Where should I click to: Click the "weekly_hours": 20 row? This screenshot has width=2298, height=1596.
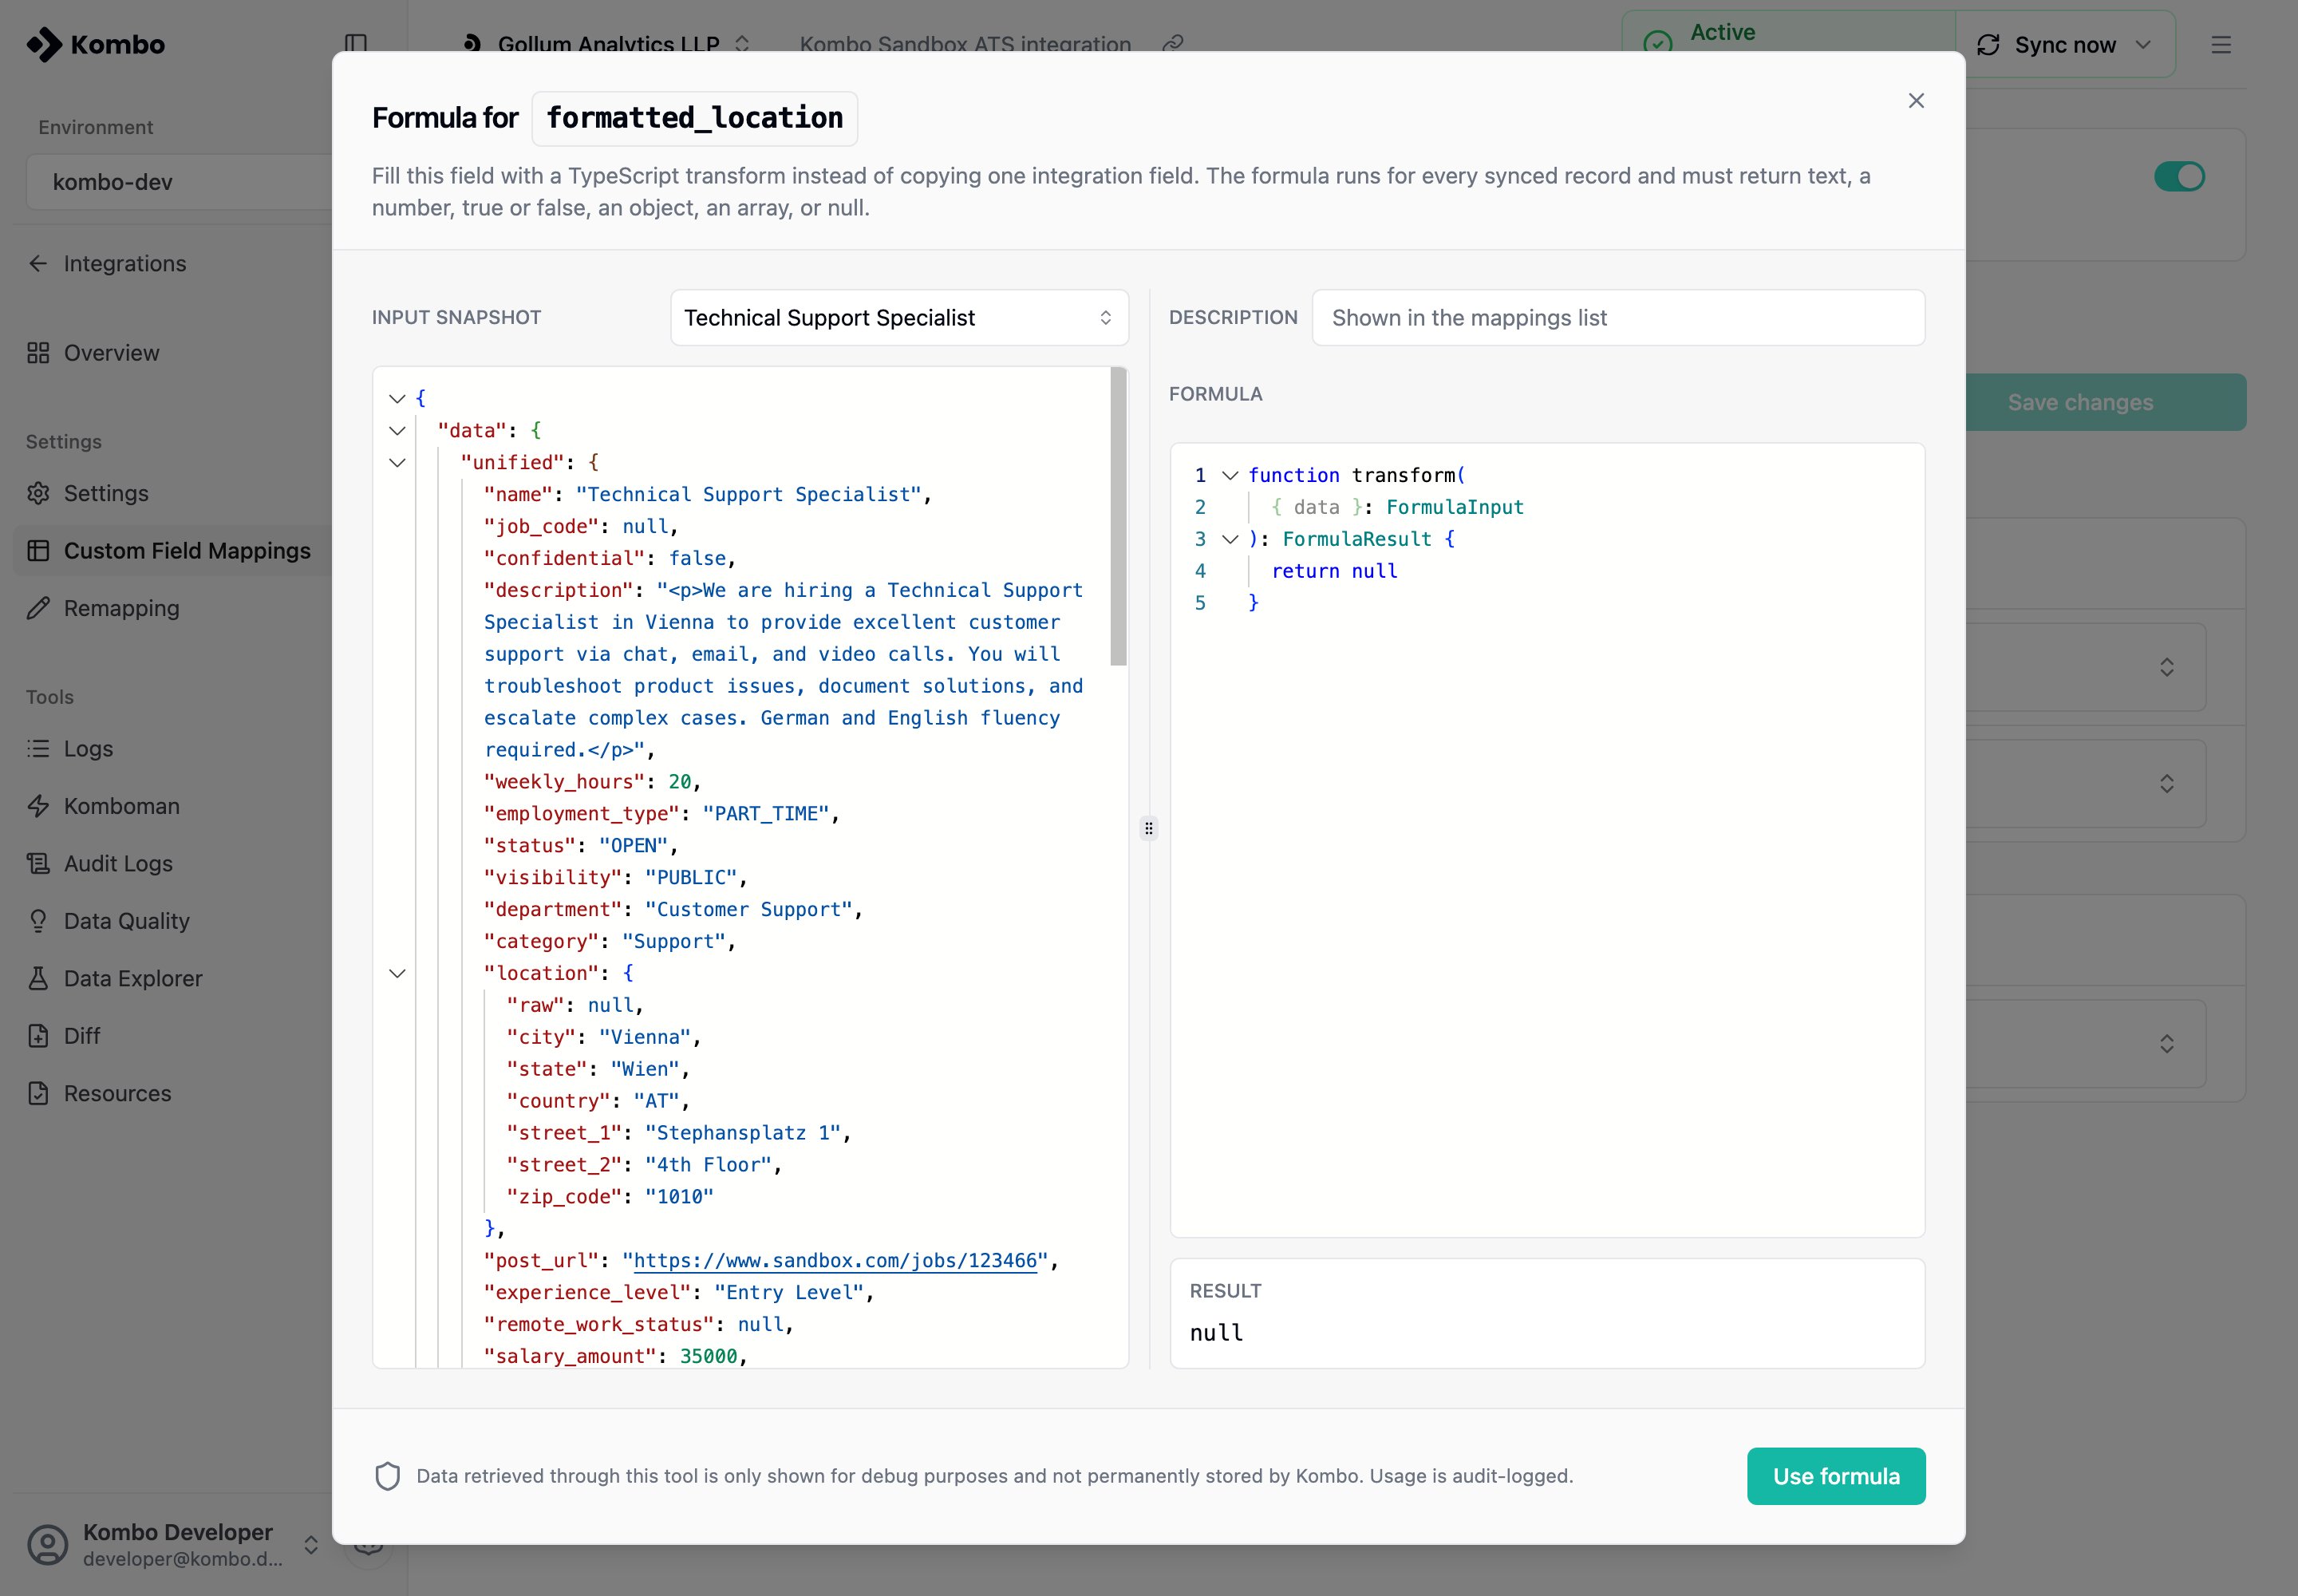click(x=592, y=782)
